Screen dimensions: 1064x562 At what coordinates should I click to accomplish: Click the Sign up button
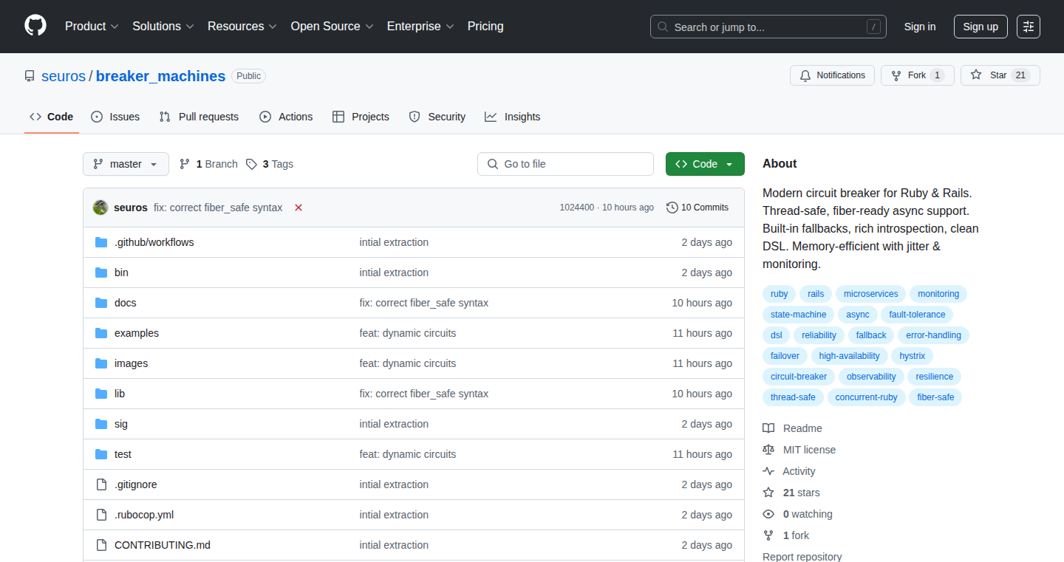coord(981,27)
